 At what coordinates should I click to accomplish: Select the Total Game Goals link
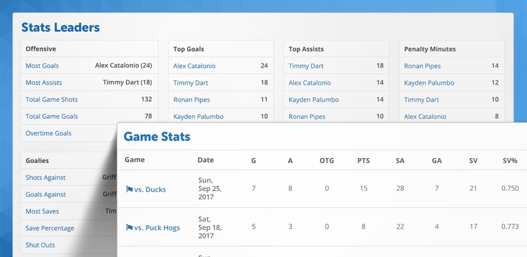coord(51,116)
